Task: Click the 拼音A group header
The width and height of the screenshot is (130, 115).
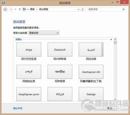Action: tap(19, 40)
